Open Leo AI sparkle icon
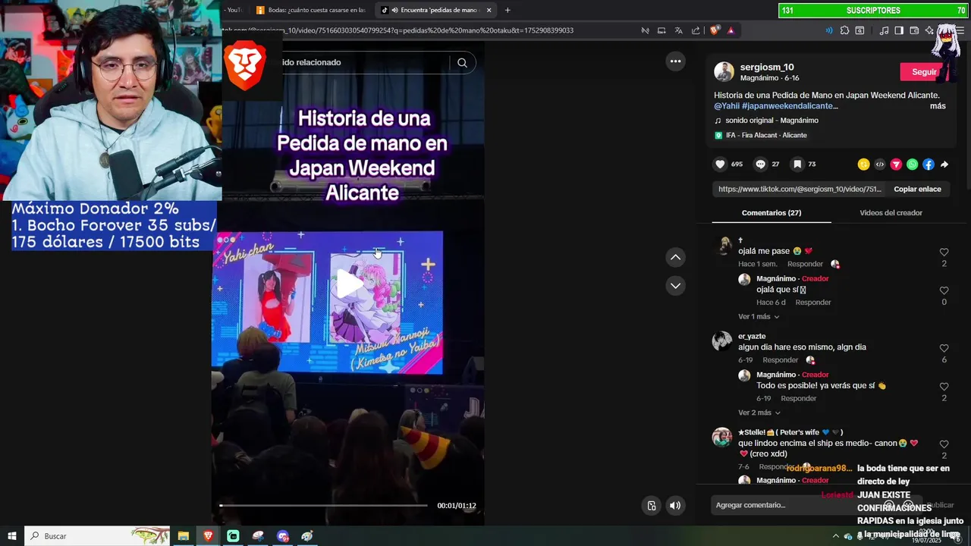Image resolution: width=971 pixels, height=546 pixels. pos(929,30)
